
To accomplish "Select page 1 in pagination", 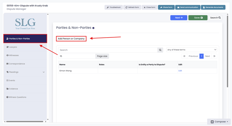I will click(202, 56).
